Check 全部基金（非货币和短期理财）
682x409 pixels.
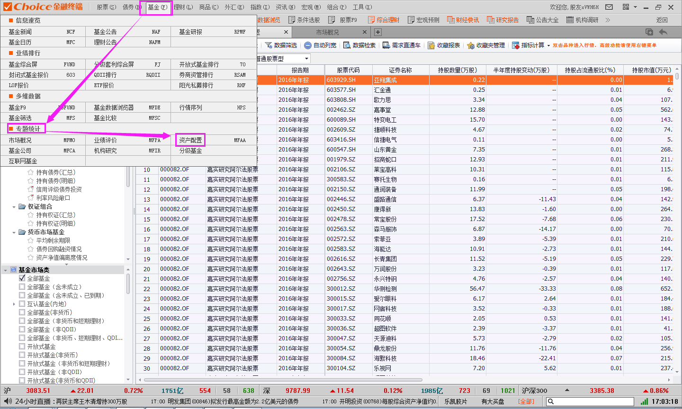coord(22,321)
